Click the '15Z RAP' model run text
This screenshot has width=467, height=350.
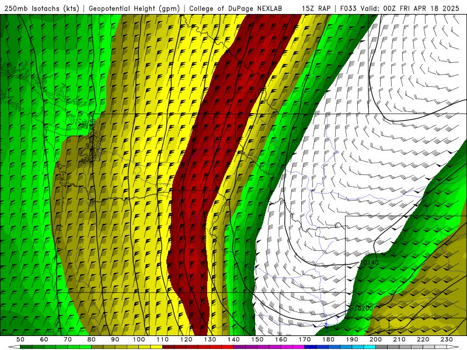click(316, 9)
